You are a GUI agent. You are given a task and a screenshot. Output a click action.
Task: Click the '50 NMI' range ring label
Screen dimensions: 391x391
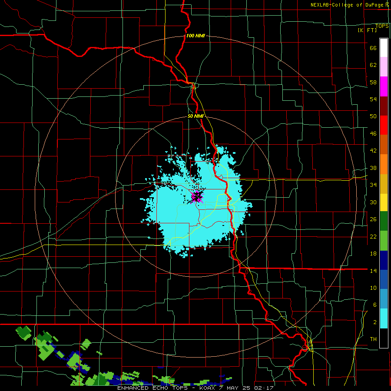[195, 116]
